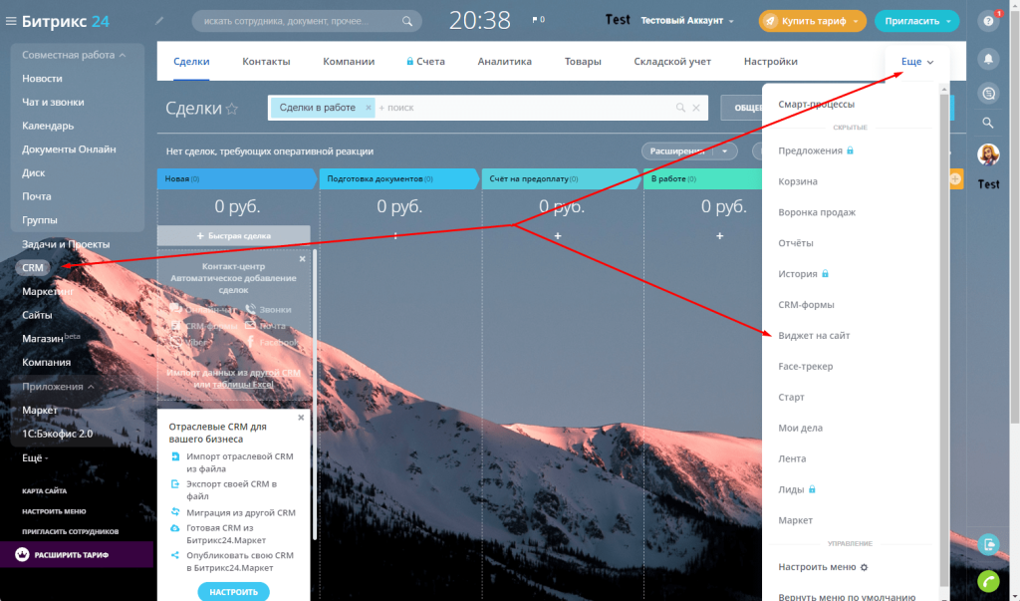Expand the Еще dropdown in CRM tabs
The image size is (1020, 601).
[916, 62]
